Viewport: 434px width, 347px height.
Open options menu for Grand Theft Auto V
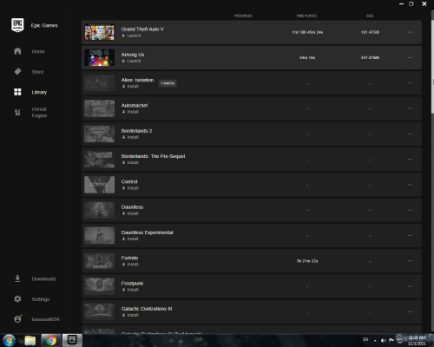(x=410, y=32)
